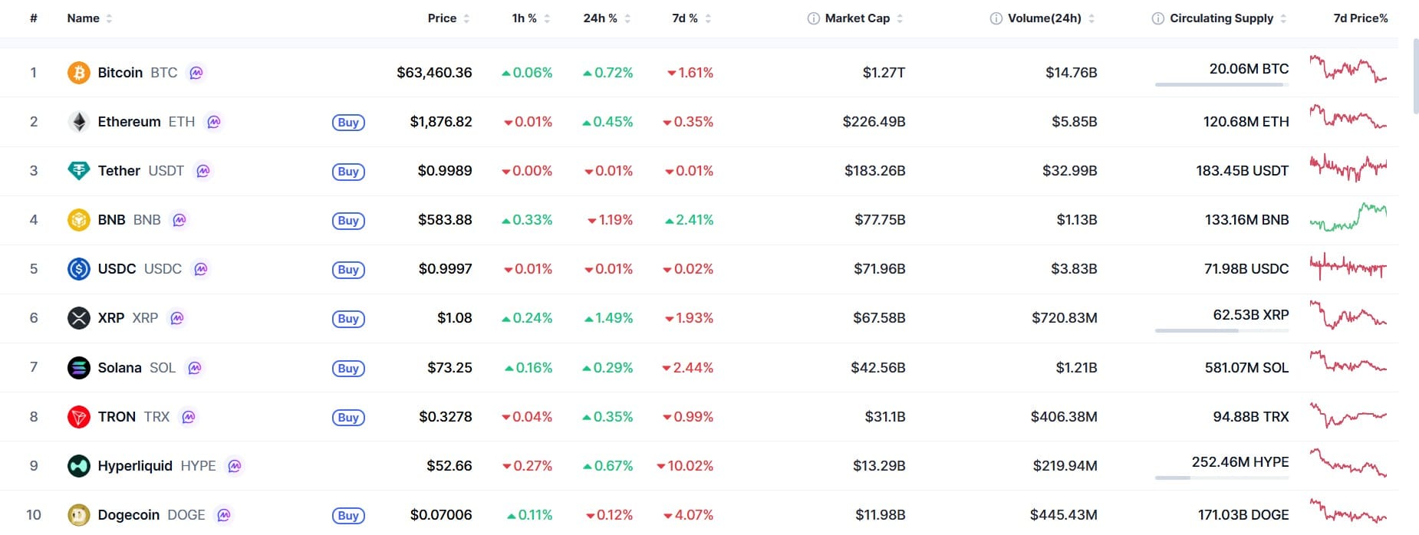This screenshot has width=1419, height=535.
Task: Sort table by 24h % arrows
Action: [627, 18]
